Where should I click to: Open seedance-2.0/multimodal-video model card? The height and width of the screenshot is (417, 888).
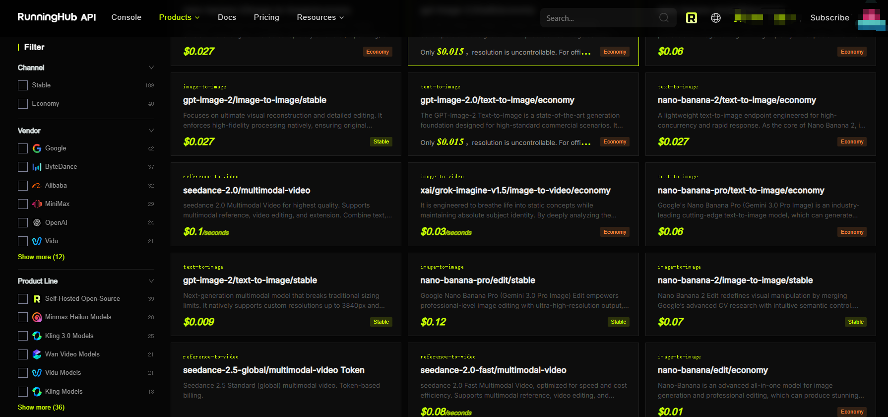pyautogui.click(x=286, y=205)
